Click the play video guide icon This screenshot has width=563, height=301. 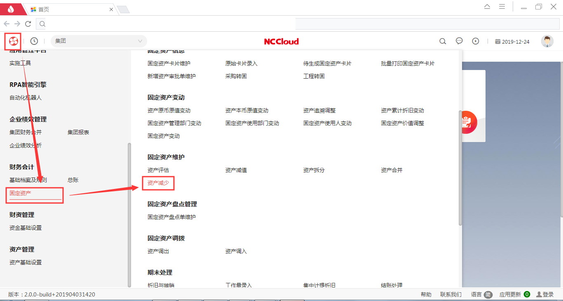click(x=476, y=41)
